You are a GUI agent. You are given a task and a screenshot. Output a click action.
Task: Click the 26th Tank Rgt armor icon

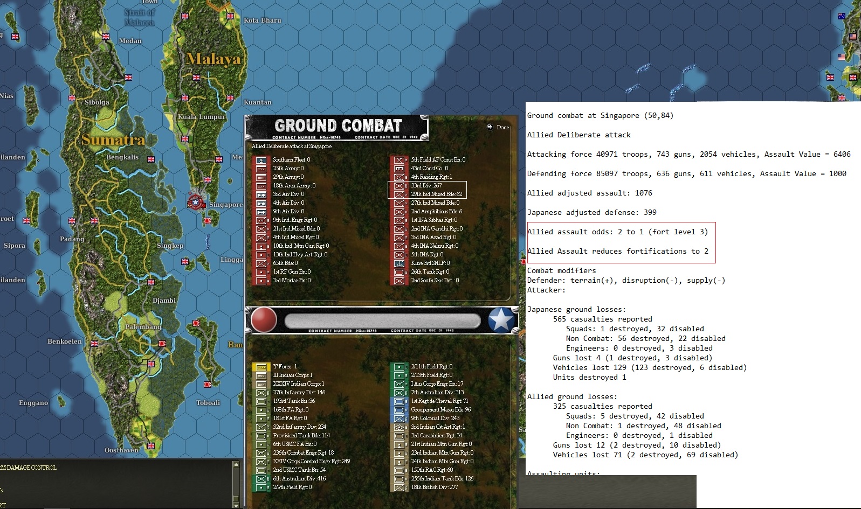click(399, 272)
